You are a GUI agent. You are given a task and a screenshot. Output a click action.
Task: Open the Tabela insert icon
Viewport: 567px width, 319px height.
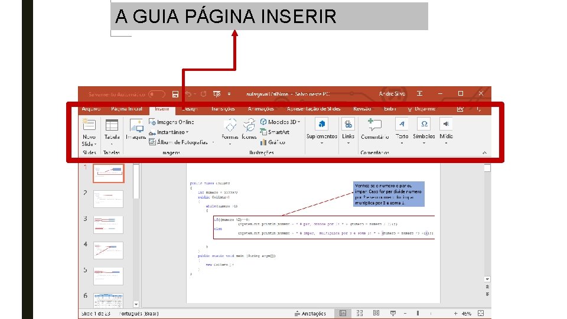112,125
